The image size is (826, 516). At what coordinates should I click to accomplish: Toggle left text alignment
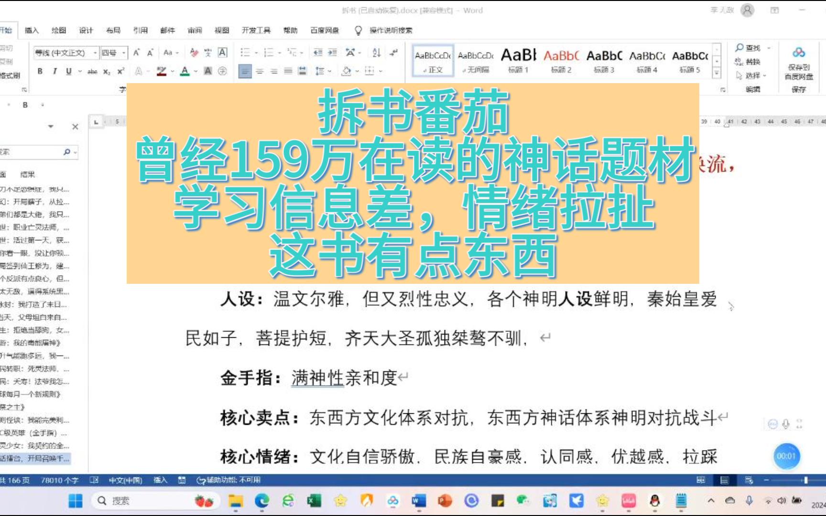point(245,71)
